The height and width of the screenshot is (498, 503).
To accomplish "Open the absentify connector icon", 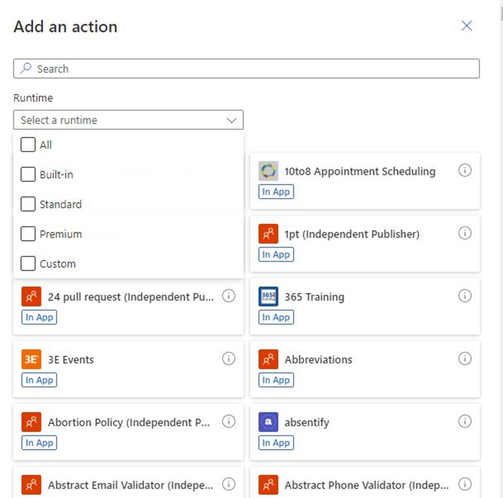I will (268, 422).
